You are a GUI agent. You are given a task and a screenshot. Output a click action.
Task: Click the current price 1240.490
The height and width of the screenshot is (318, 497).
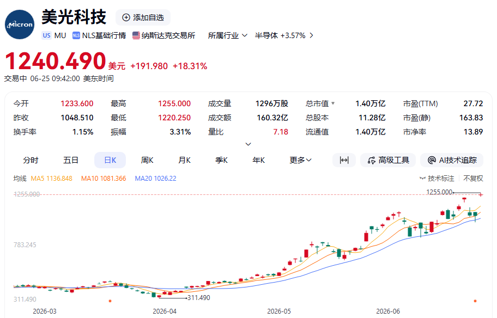click(56, 61)
